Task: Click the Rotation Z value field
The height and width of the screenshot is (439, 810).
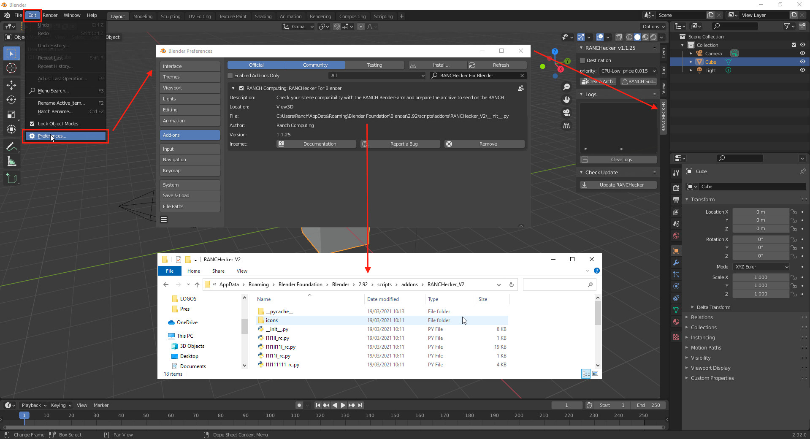Action: click(x=761, y=256)
